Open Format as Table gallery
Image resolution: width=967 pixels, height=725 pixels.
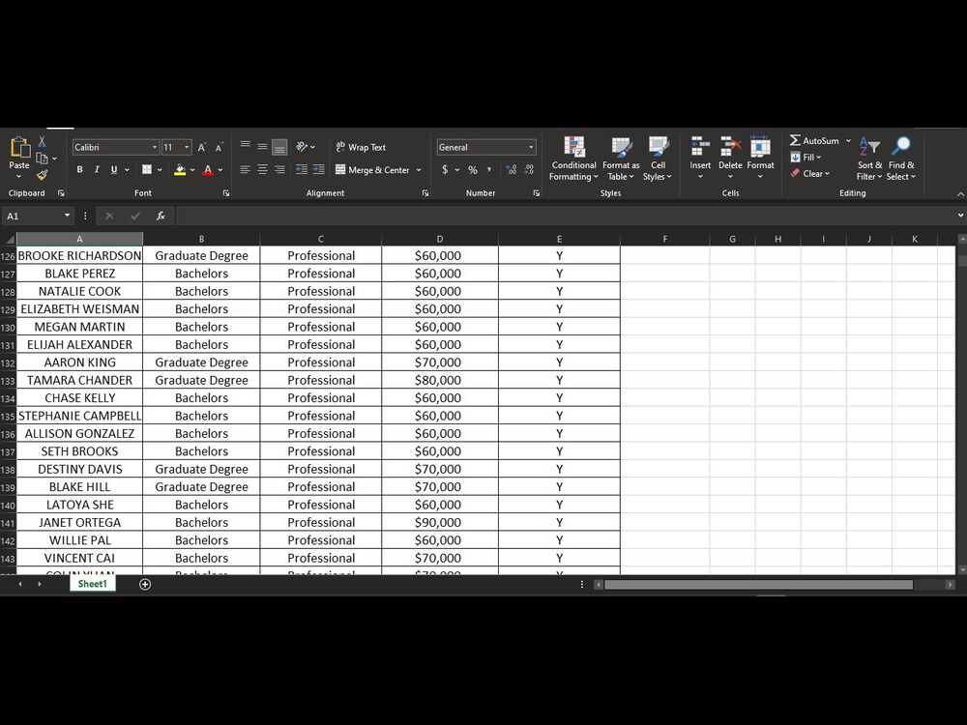point(621,159)
